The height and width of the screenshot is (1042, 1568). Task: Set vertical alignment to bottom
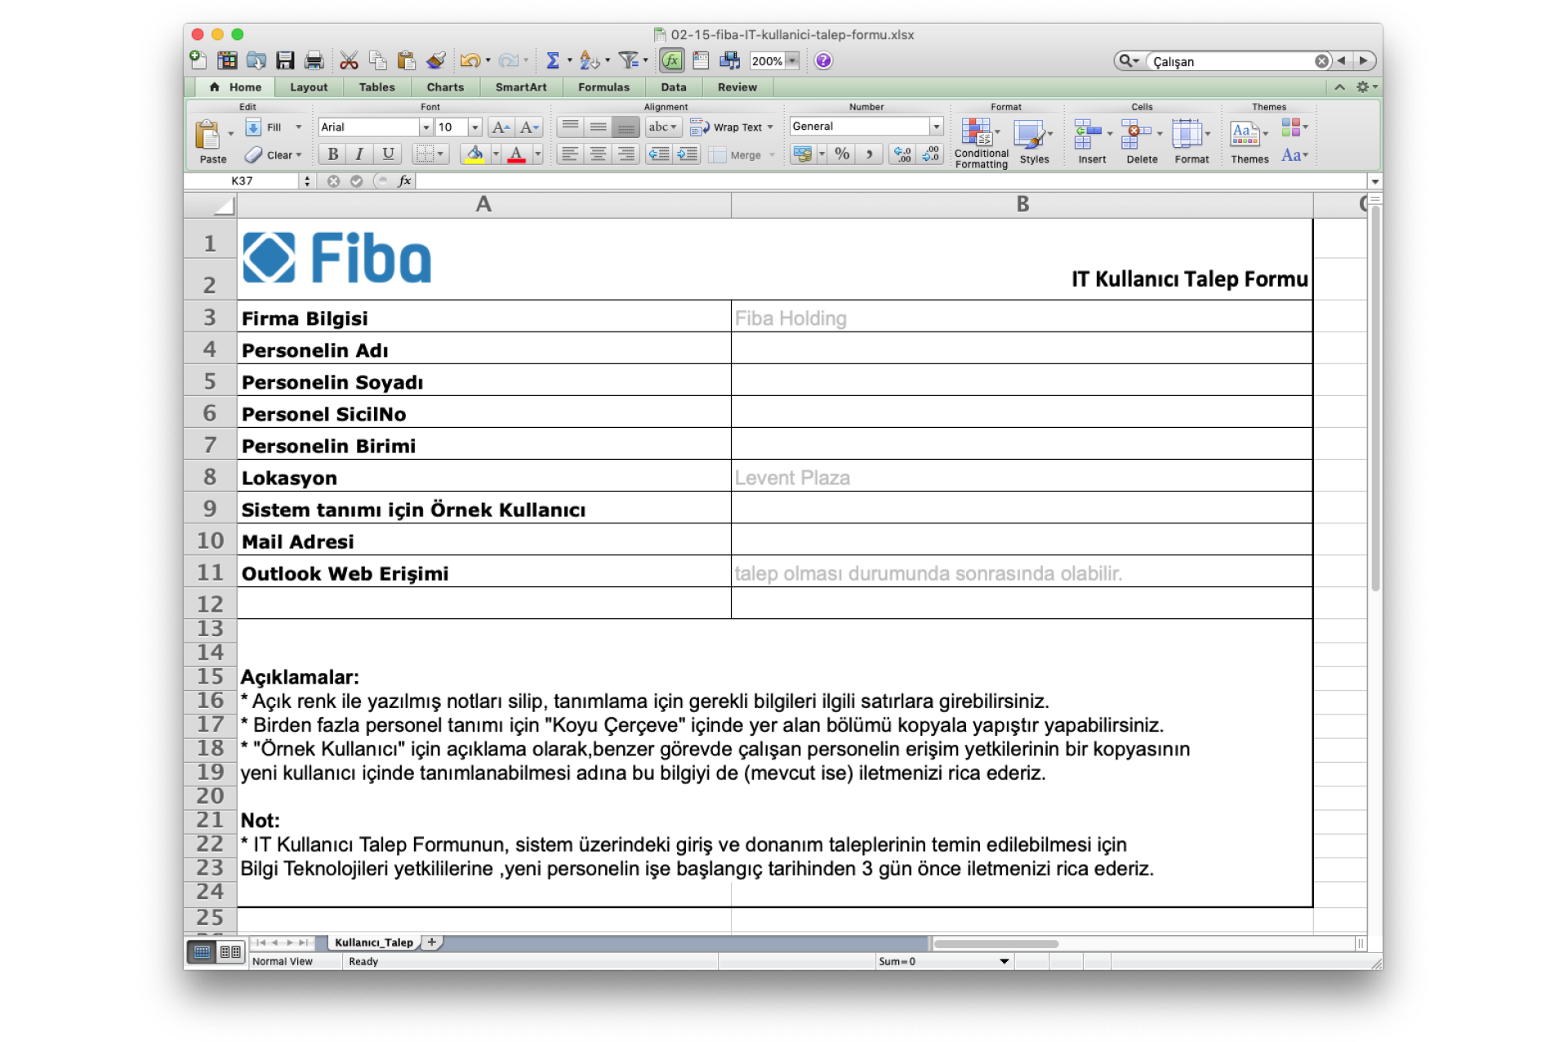pos(626,127)
